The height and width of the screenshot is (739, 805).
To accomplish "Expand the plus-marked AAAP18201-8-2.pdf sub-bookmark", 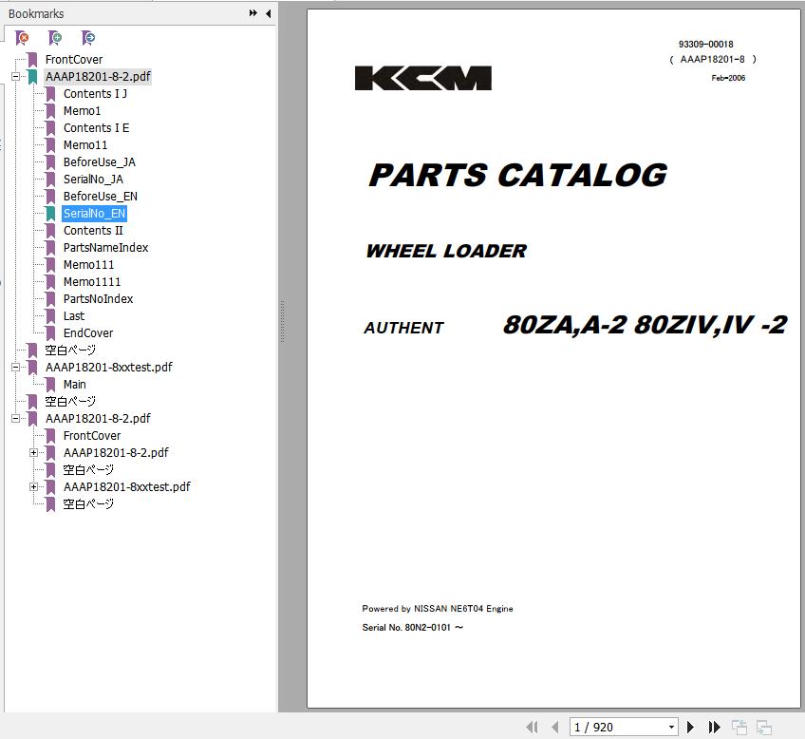I will [x=33, y=452].
